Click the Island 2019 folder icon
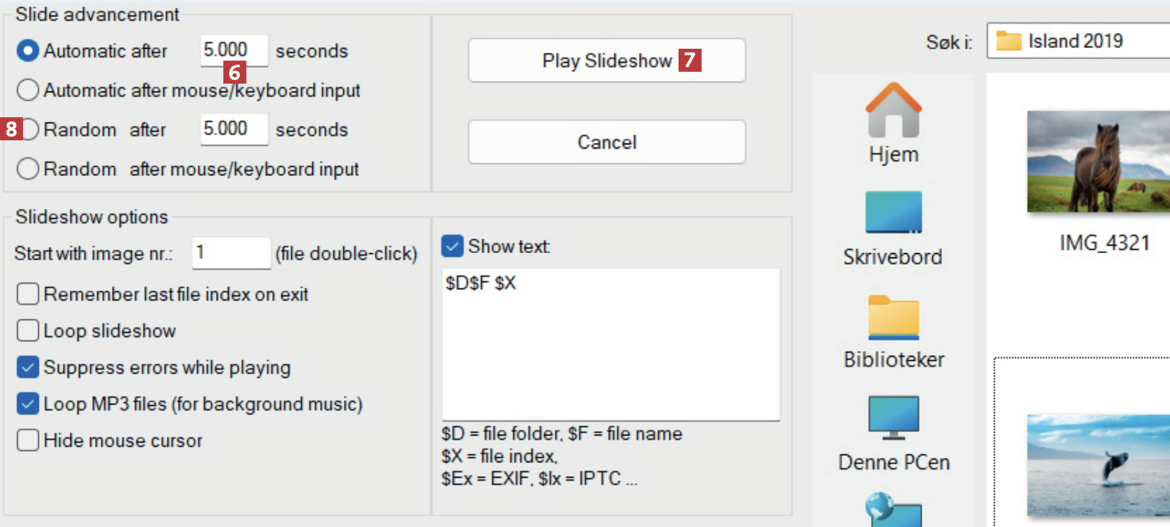This screenshot has width=1170, height=527. 1009,41
